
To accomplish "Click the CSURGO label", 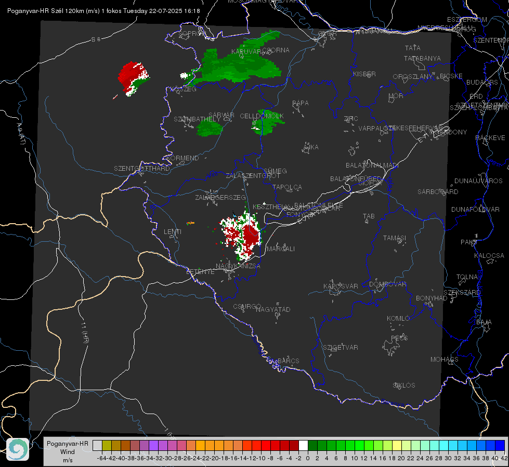I will click(247, 306).
